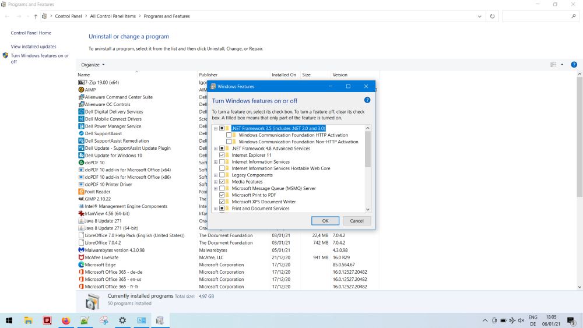Image resolution: width=583 pixels, height=328 pixels.
Task: Select Microsoft XPS Document Writer feature
Action: coord(264,202)
